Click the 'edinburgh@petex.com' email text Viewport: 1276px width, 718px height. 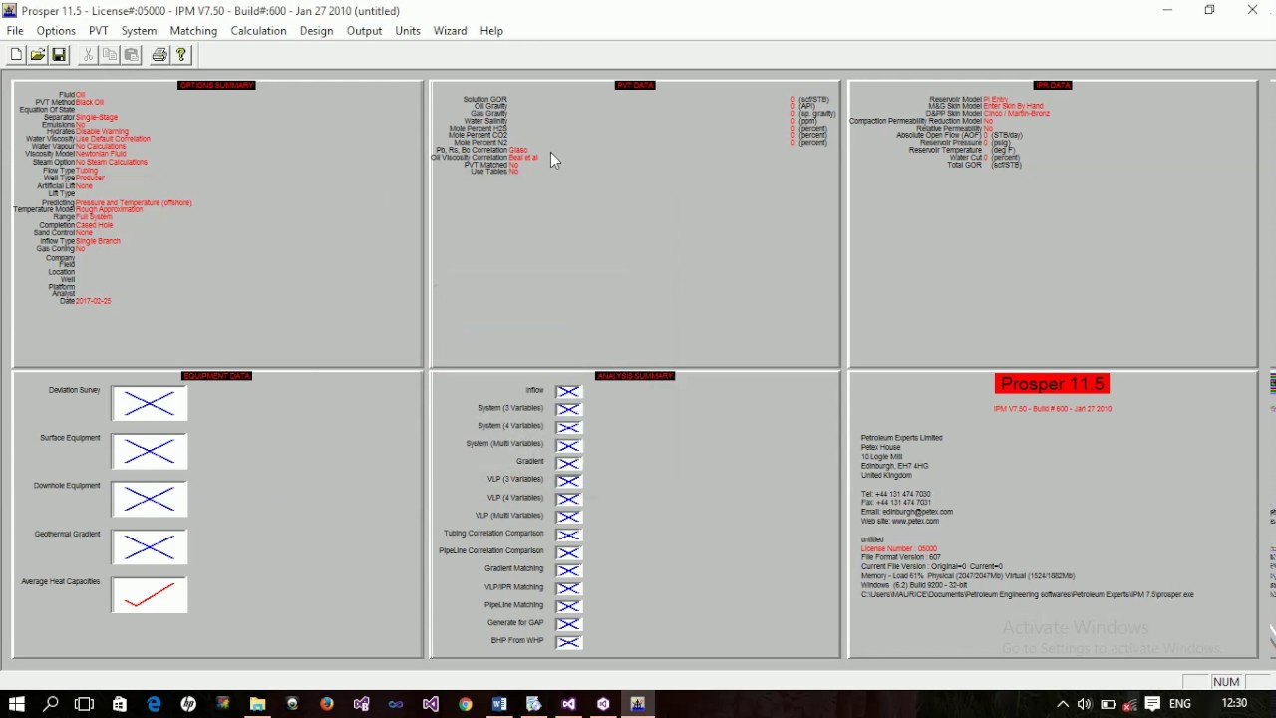click(918, 512)
